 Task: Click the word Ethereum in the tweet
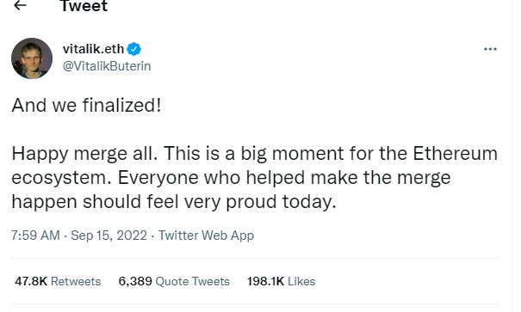point(456,154)
